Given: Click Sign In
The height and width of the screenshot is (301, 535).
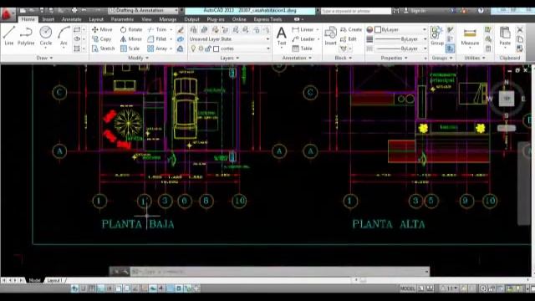Looking at the screenshot, I should [x=415, y=11].
